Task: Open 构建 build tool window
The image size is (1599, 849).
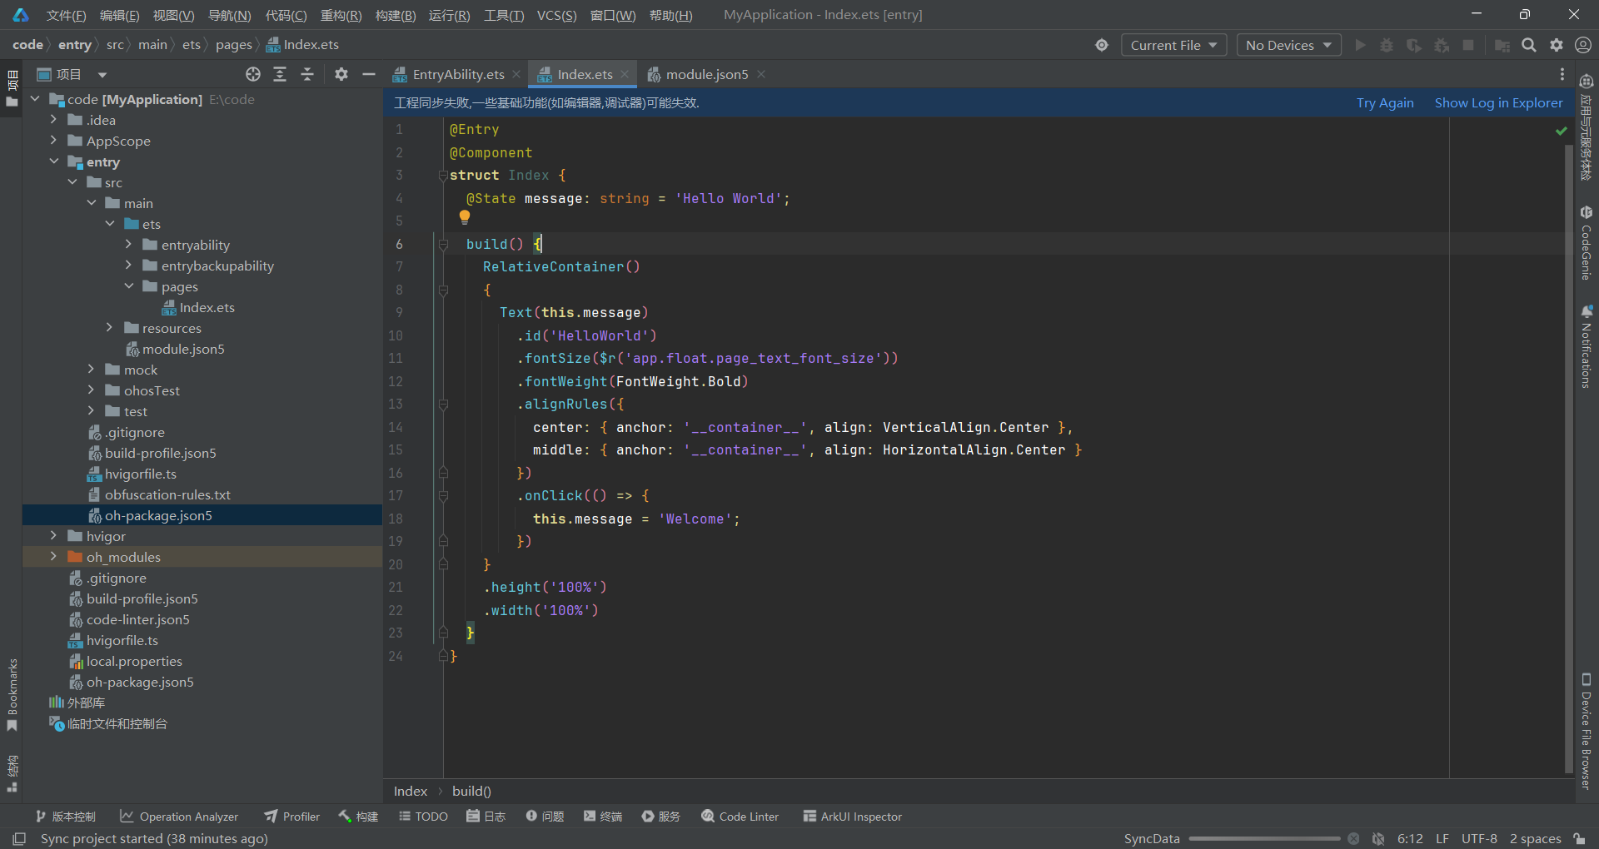Action: click(x=359, y=817)
